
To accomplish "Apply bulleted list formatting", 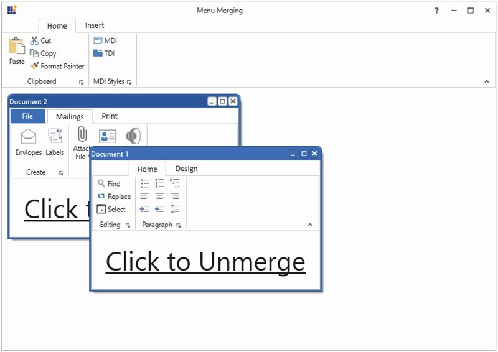I will click(145, 183).
